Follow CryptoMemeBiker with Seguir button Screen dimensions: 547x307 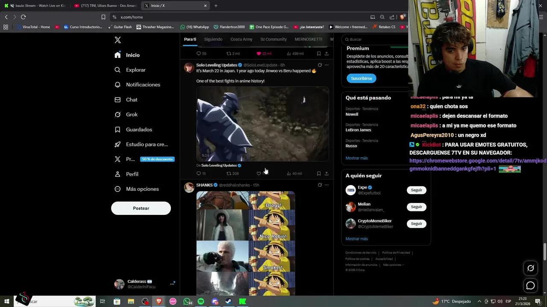(417, 223)
